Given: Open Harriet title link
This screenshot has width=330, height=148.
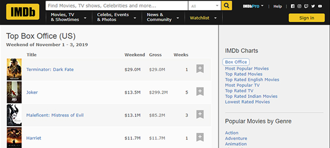Looking at the screenshot, I should [x=34, y=138].
